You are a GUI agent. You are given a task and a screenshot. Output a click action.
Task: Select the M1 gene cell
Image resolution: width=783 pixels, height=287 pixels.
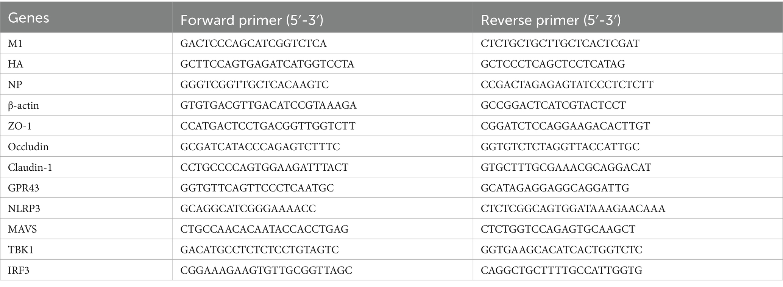16,43
